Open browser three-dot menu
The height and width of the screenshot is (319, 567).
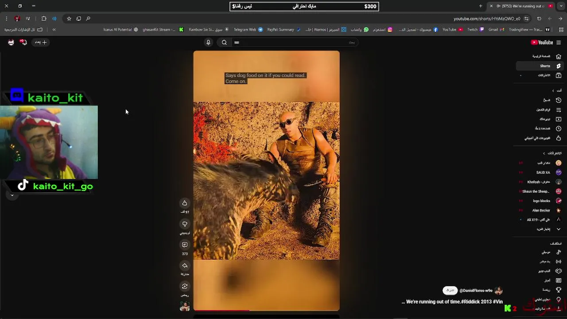6,19
